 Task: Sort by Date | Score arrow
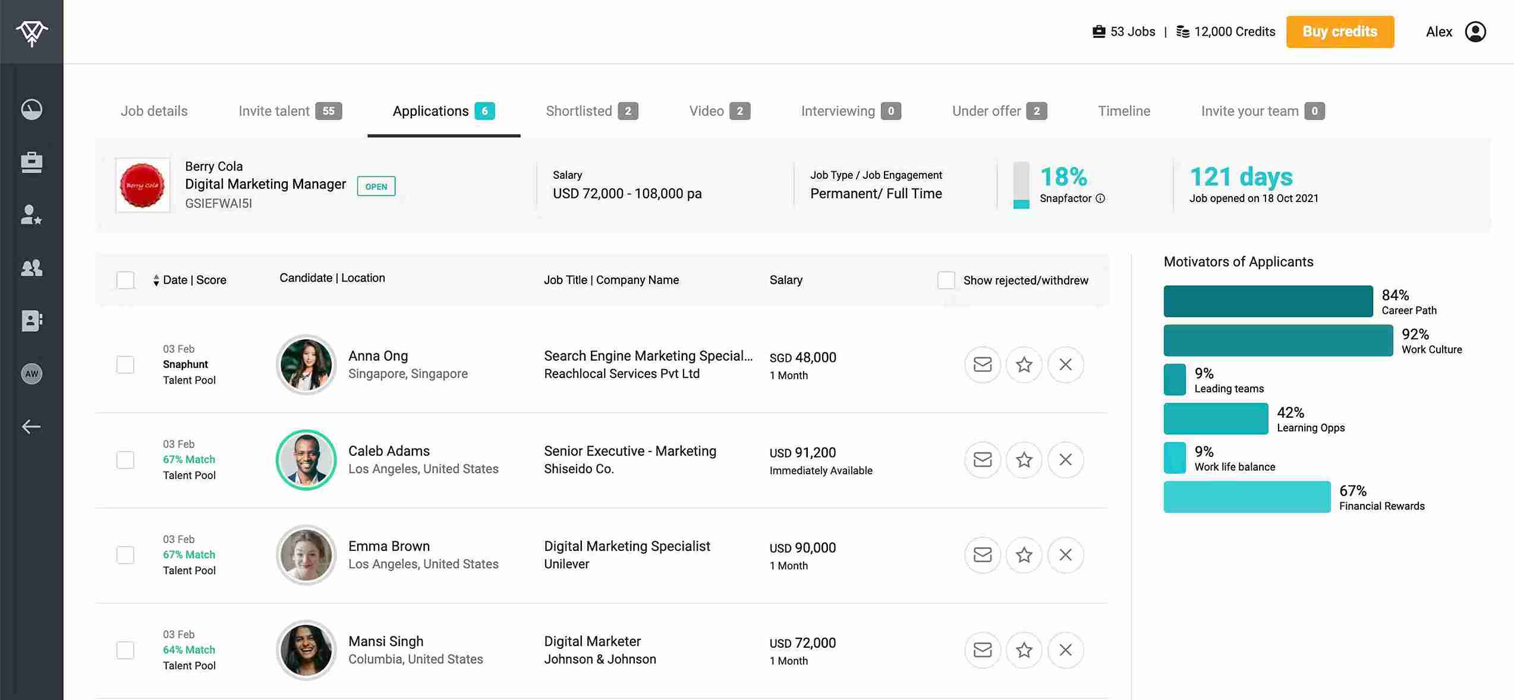tap(156, 280)
